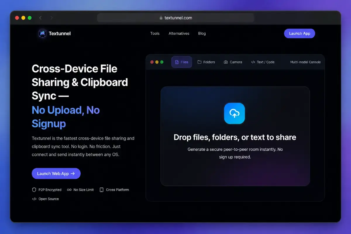
Task: Open the Alternatives navigation link
Action: pos(179,33)
